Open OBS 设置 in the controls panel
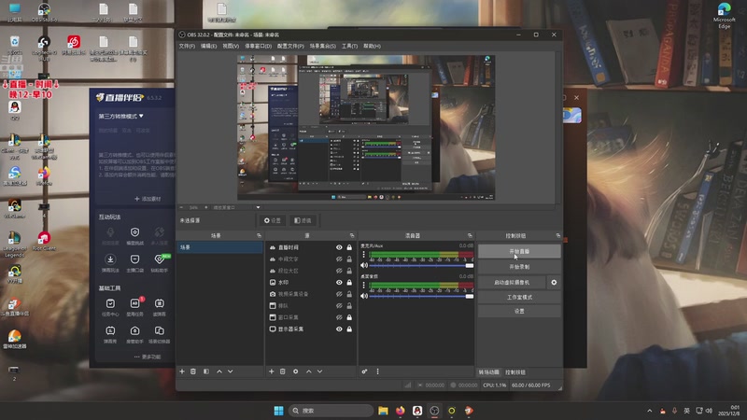 [519, 311]
